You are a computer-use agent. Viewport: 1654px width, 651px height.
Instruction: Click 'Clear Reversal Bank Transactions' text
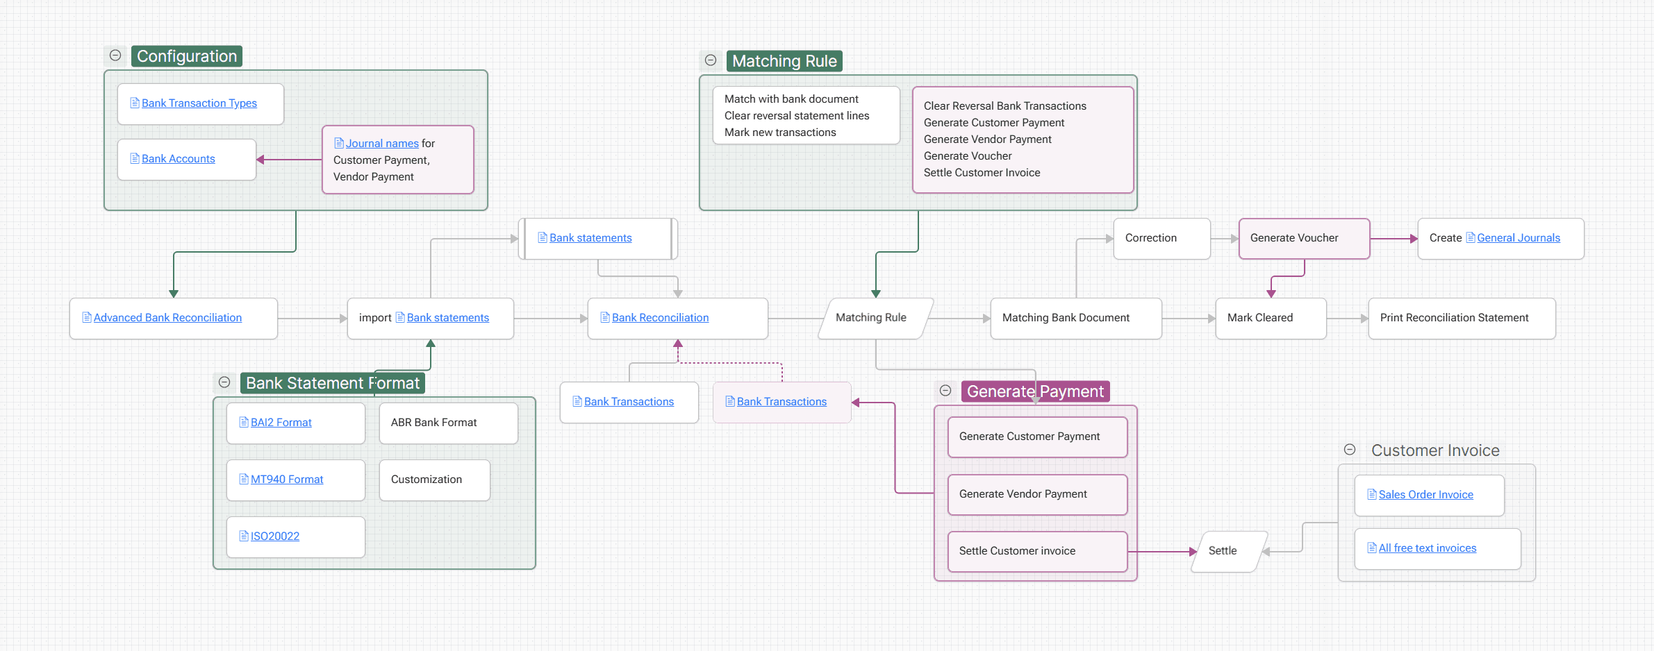coord(1005,105)
